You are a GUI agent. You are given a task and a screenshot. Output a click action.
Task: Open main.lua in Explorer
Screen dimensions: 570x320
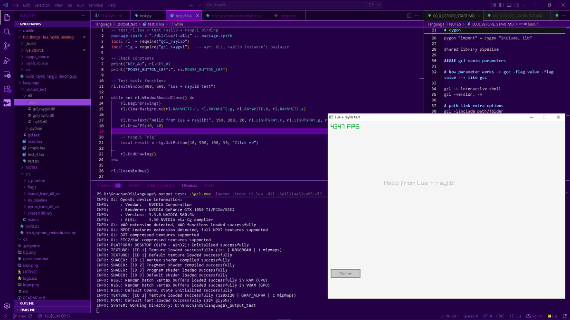pos(52,141)
